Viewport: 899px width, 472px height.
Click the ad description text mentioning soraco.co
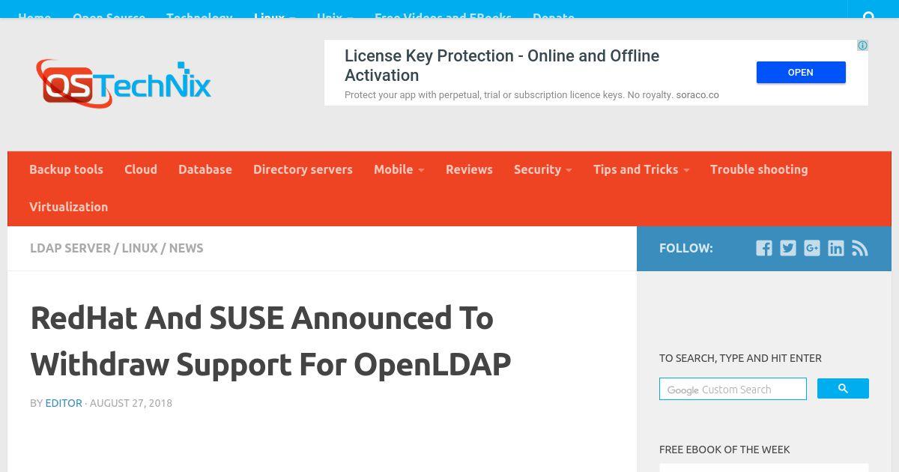click(x=532, y=95)
